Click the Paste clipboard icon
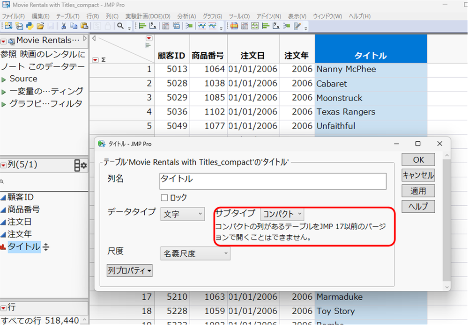 (84, 26)
